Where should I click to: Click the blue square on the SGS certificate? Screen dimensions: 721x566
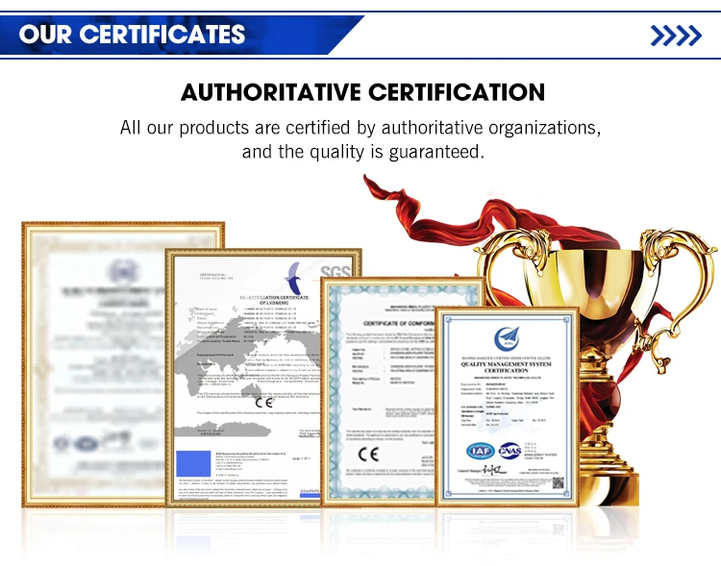click(x=193, y=463)
